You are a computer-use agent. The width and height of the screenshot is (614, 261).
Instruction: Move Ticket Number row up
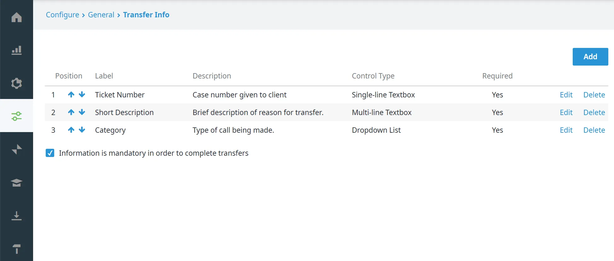(x=71, y=95)
